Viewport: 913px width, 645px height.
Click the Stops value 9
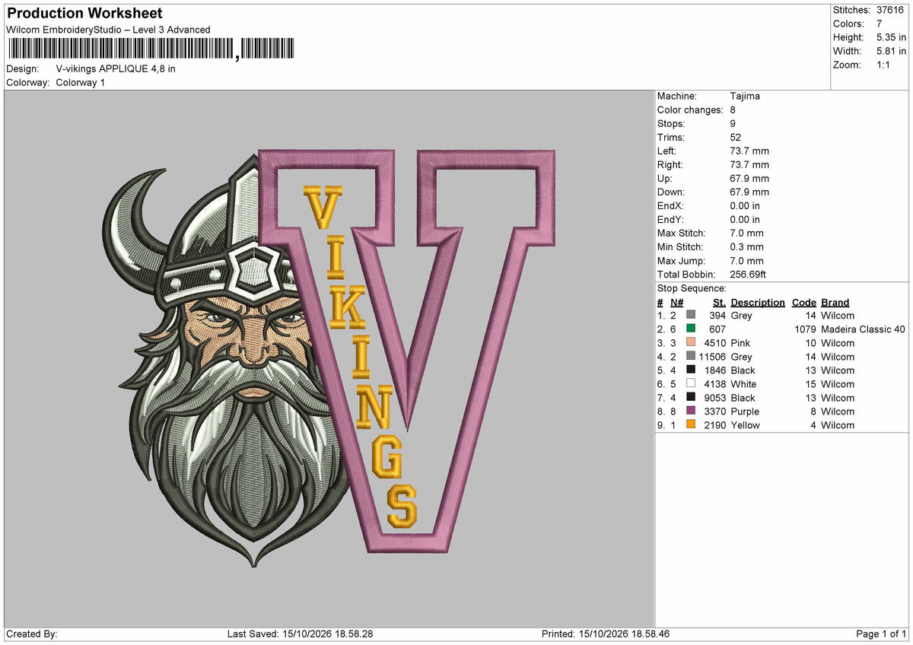pos(733,123)
